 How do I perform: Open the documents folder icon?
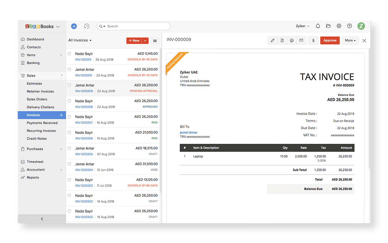(x=328, y=26)
